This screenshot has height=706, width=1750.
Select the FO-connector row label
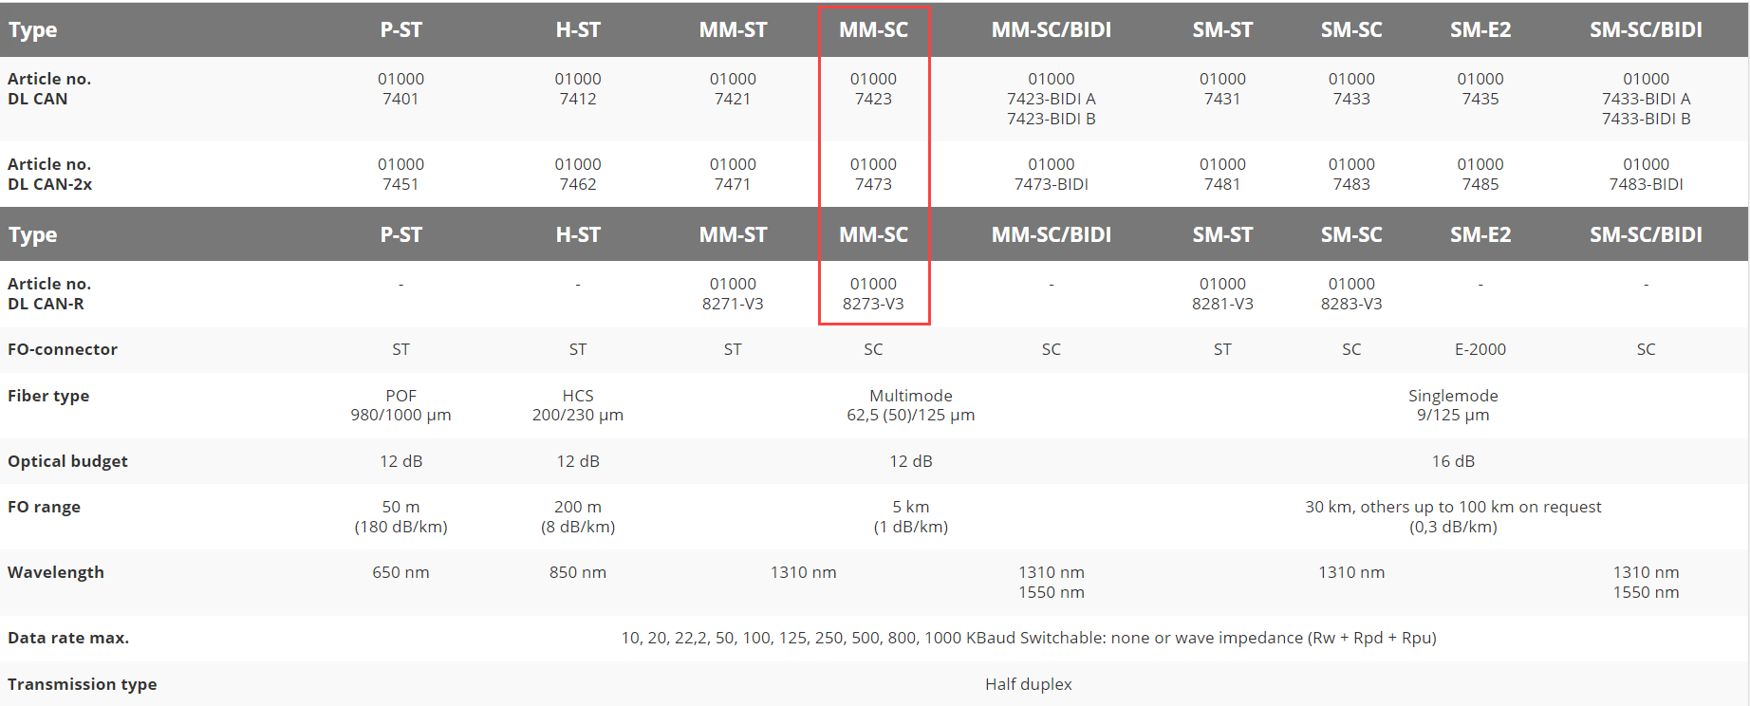coord(63,349)
